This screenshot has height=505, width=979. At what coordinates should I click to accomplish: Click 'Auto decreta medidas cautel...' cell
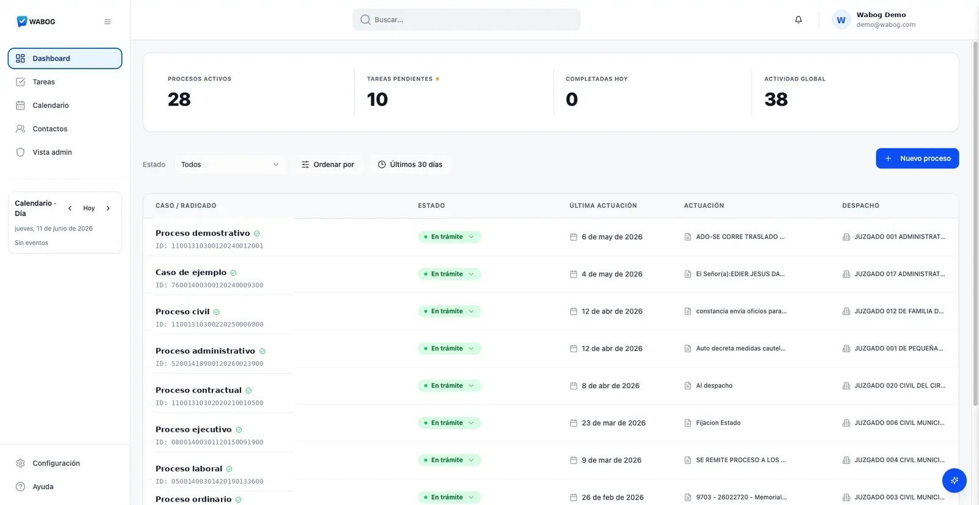735,348
